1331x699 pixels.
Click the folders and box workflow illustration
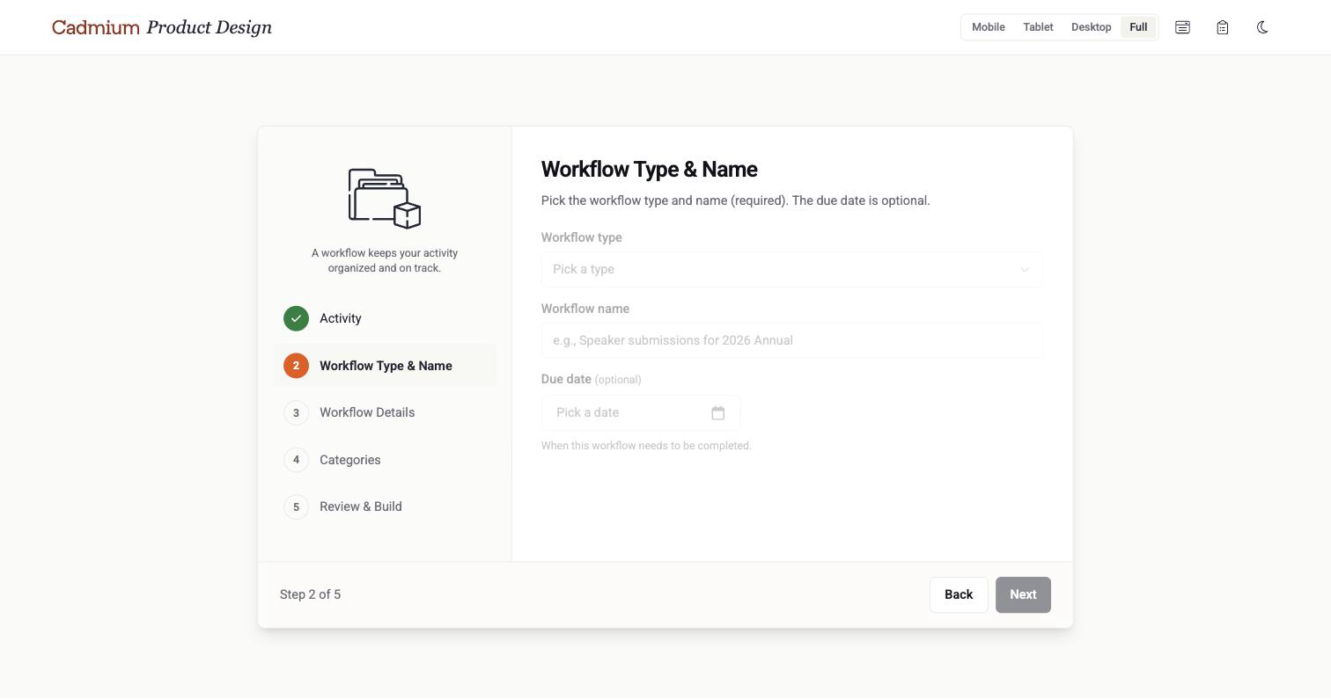coord(385,199)
